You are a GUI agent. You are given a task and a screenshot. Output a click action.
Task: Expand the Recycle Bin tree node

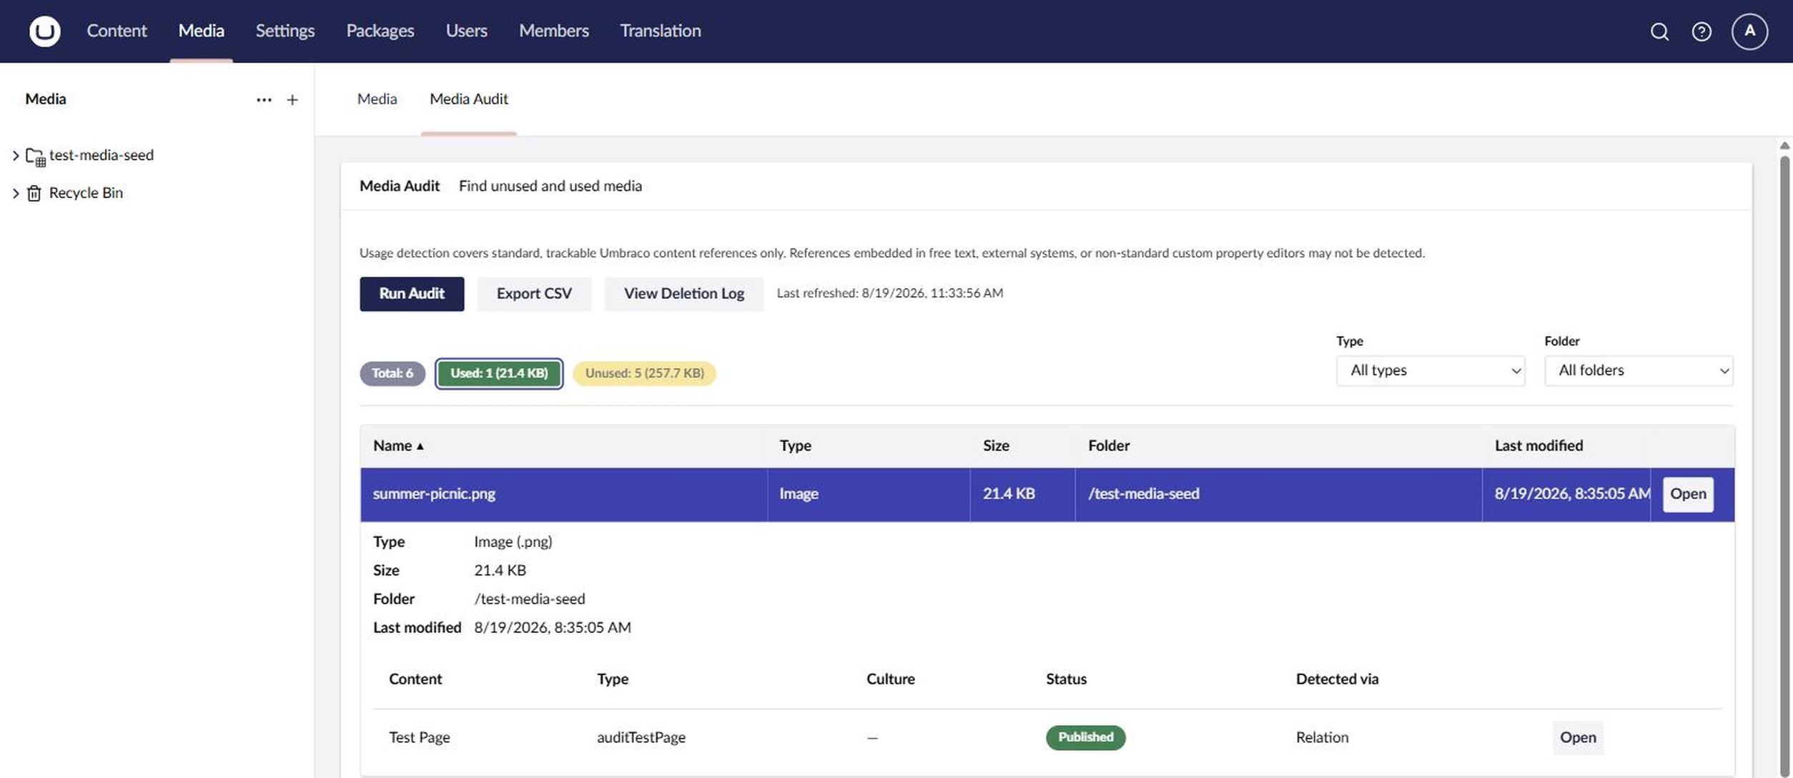pyautogui.click(x=16, y=193)
